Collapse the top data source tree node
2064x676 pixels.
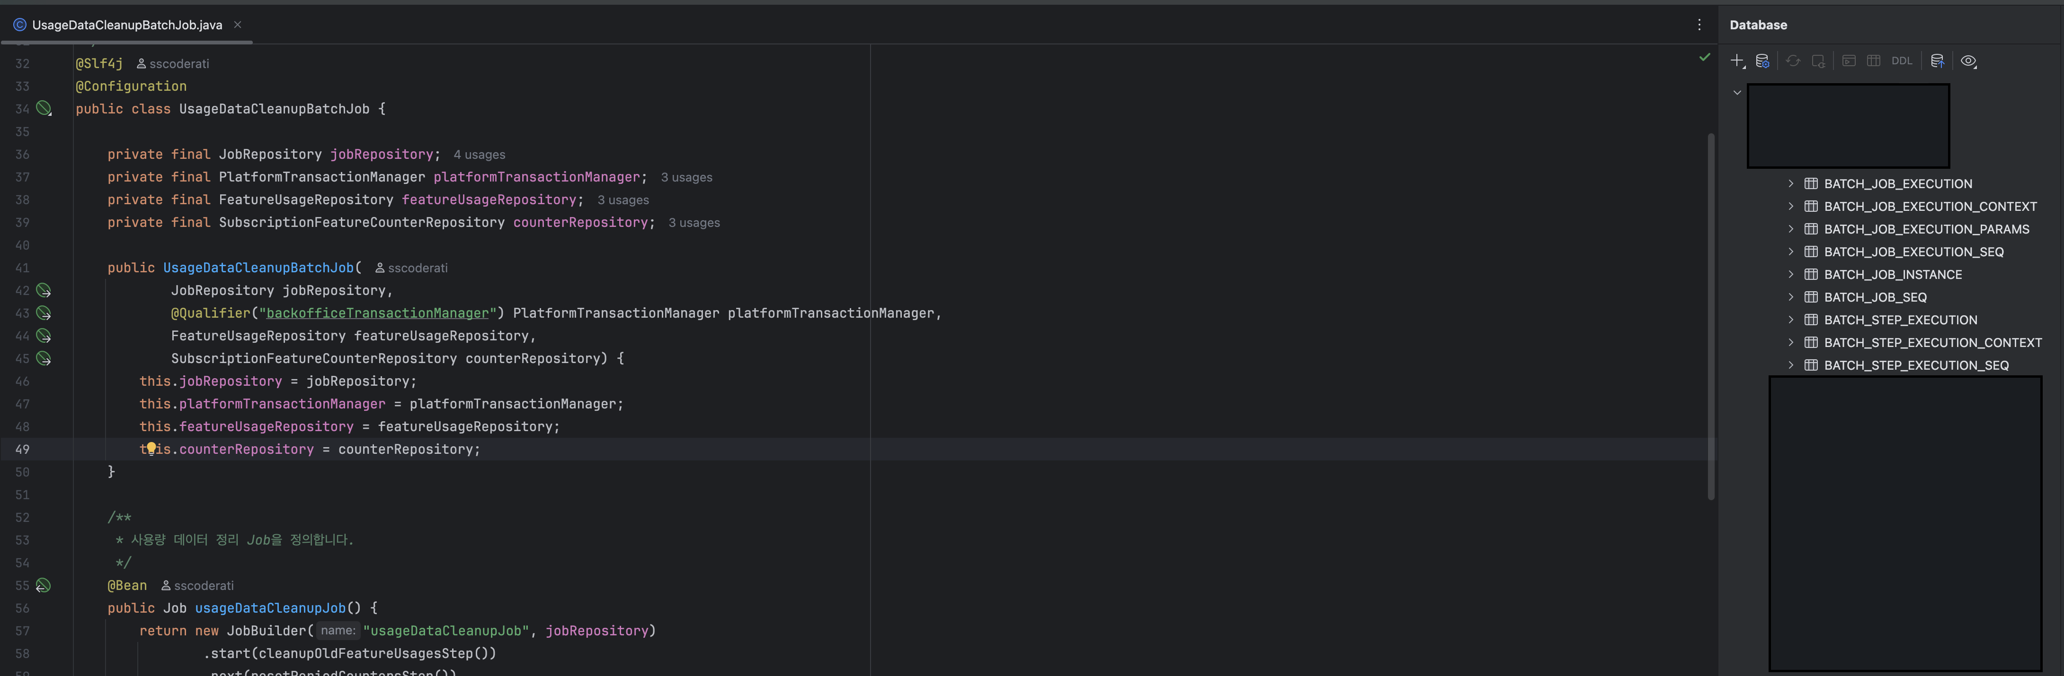tap(1737, 92)
